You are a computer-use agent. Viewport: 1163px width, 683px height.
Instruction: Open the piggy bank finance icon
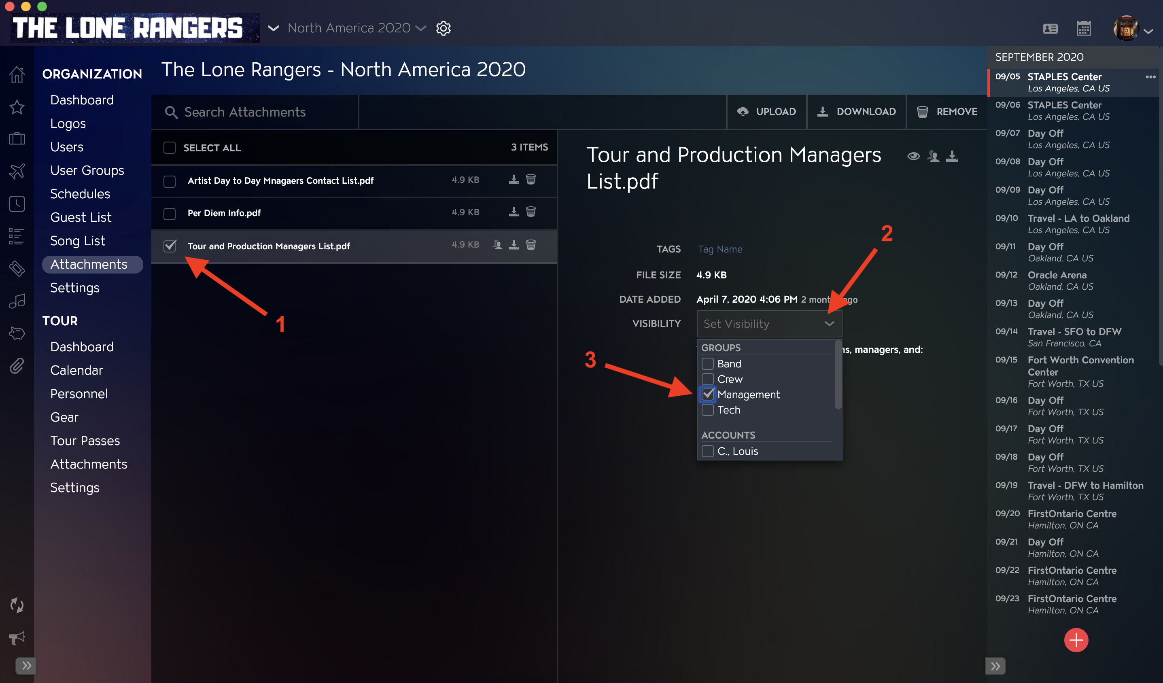coord(17,333)
